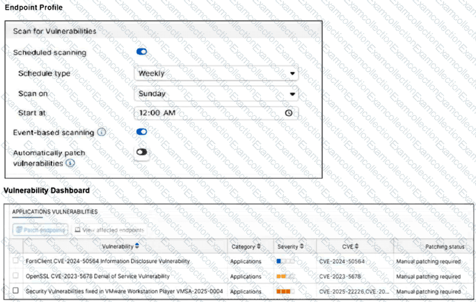Sort by Vulnerability column sort icon
Viewport: 476px width, 302px height.
pyautogui.click(x=137, y=246)
